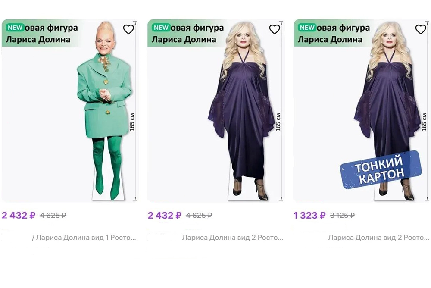Open the 'Лариса Долина вид 1 Росто...' title
The height and width of the screenshot is (288, 431).
[x=84, y=238]
